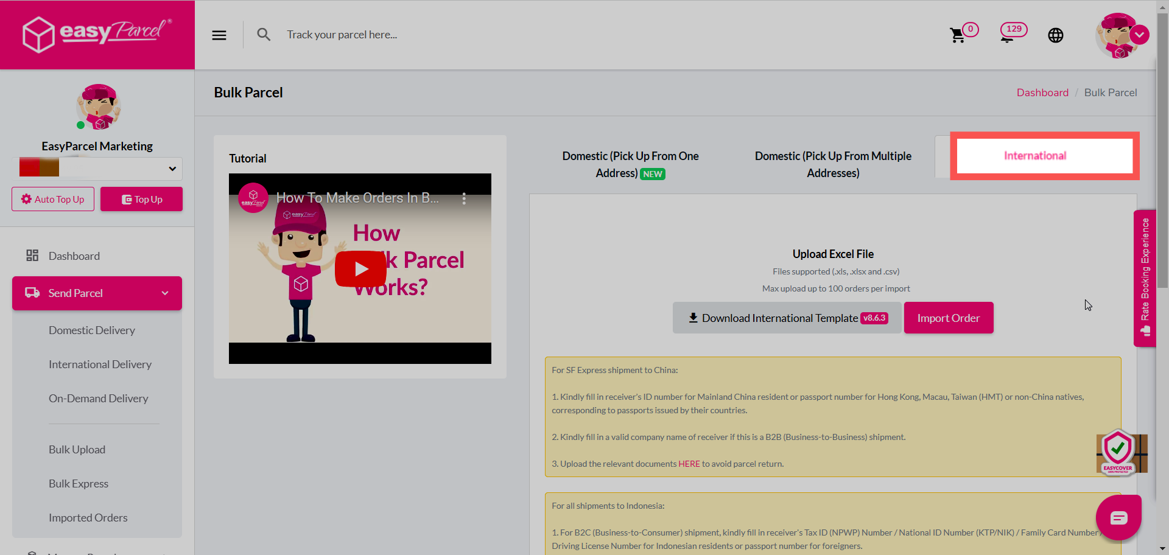Open Imported Orders
1169x555 pixels.
point(88,518)
